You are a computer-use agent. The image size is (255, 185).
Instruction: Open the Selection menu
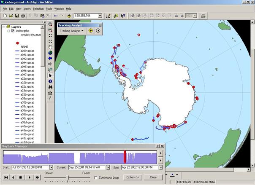click(x=38, y=8)
